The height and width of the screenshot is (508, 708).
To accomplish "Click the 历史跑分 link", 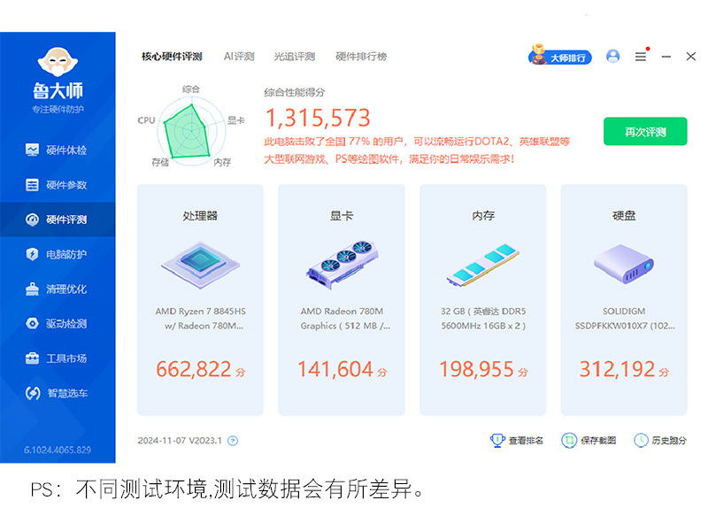I will pyautogui.click(x=660, y=440).
